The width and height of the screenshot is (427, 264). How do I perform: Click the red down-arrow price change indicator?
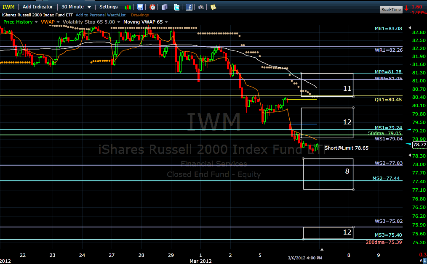pyautogui.click(x=406, y=8)
